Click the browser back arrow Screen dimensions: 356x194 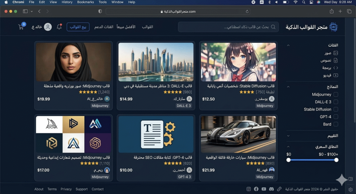click(x=39, y=11)
